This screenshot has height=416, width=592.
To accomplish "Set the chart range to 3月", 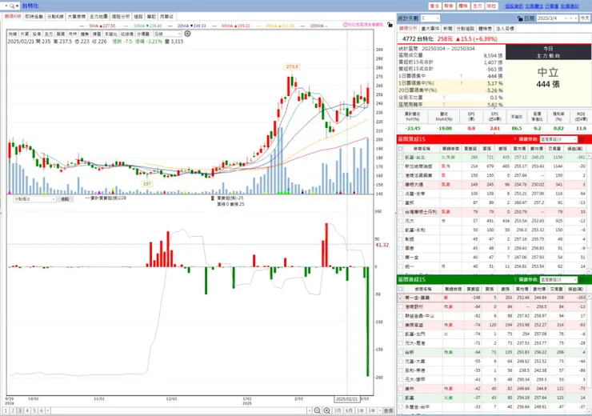I will coord(338,410).
